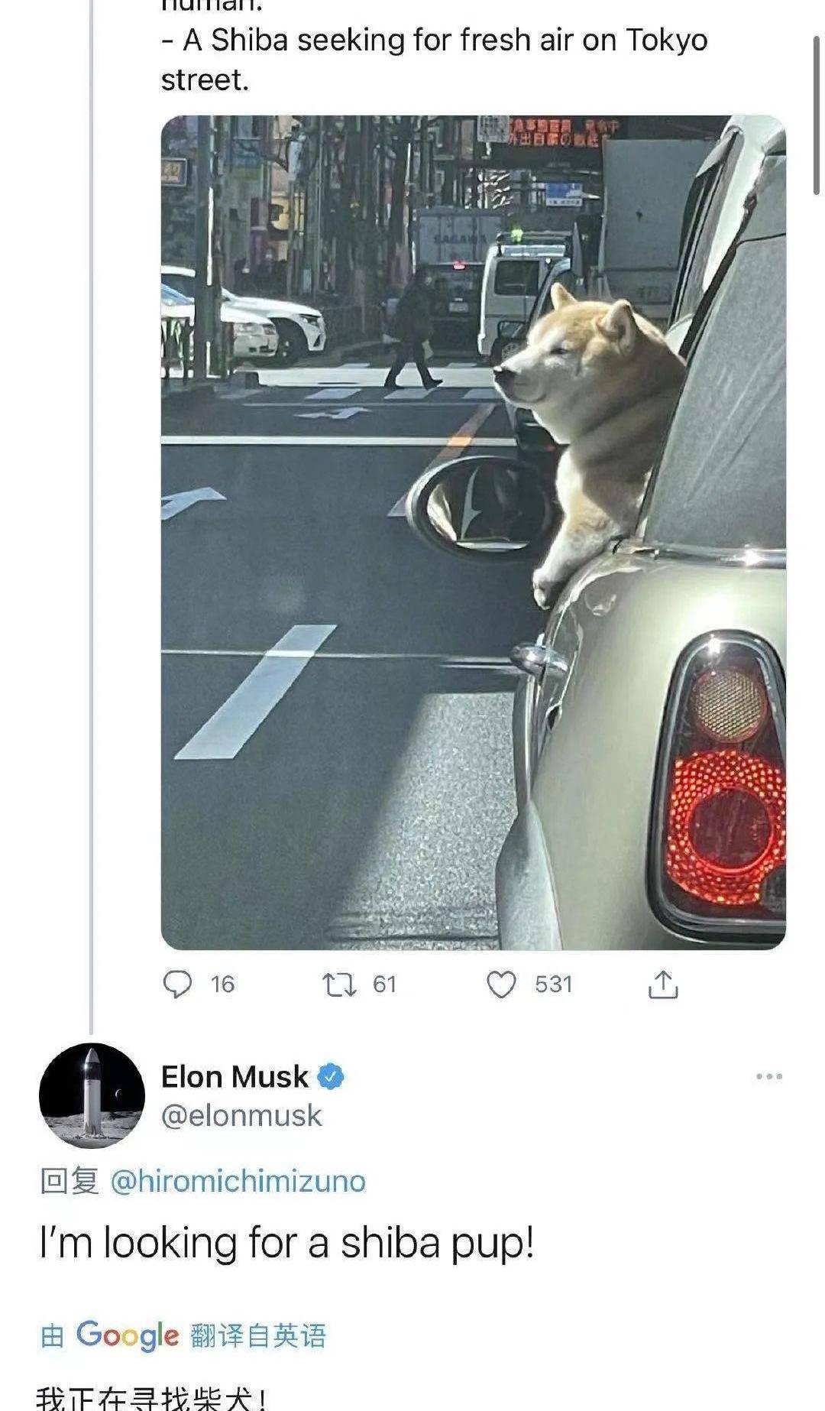The height and width of the screenshot is (1411, 825).
Task: Click the like count 531
Action: [554, 984]
